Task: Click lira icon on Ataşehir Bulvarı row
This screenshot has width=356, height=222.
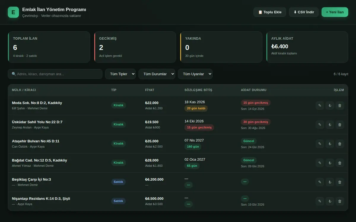Action: click(330, 144)
